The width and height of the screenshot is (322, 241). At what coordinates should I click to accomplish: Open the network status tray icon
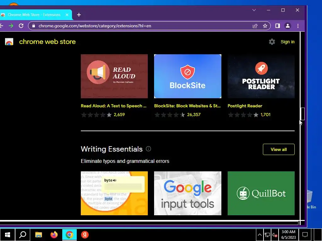click(267, 235)
